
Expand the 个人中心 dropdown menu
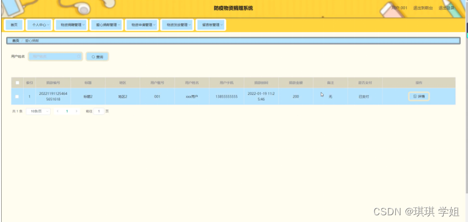39,25
